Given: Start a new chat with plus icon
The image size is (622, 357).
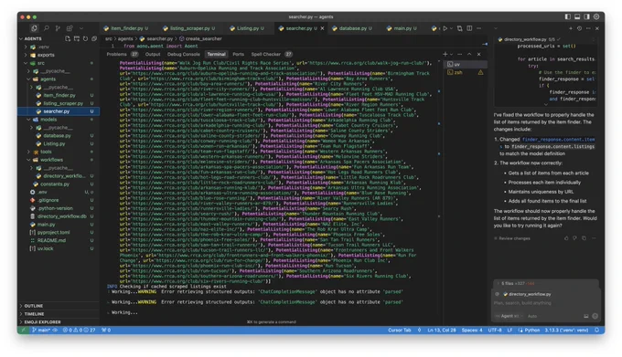Looking at the screenshot, I should click(x=571, y=28).
